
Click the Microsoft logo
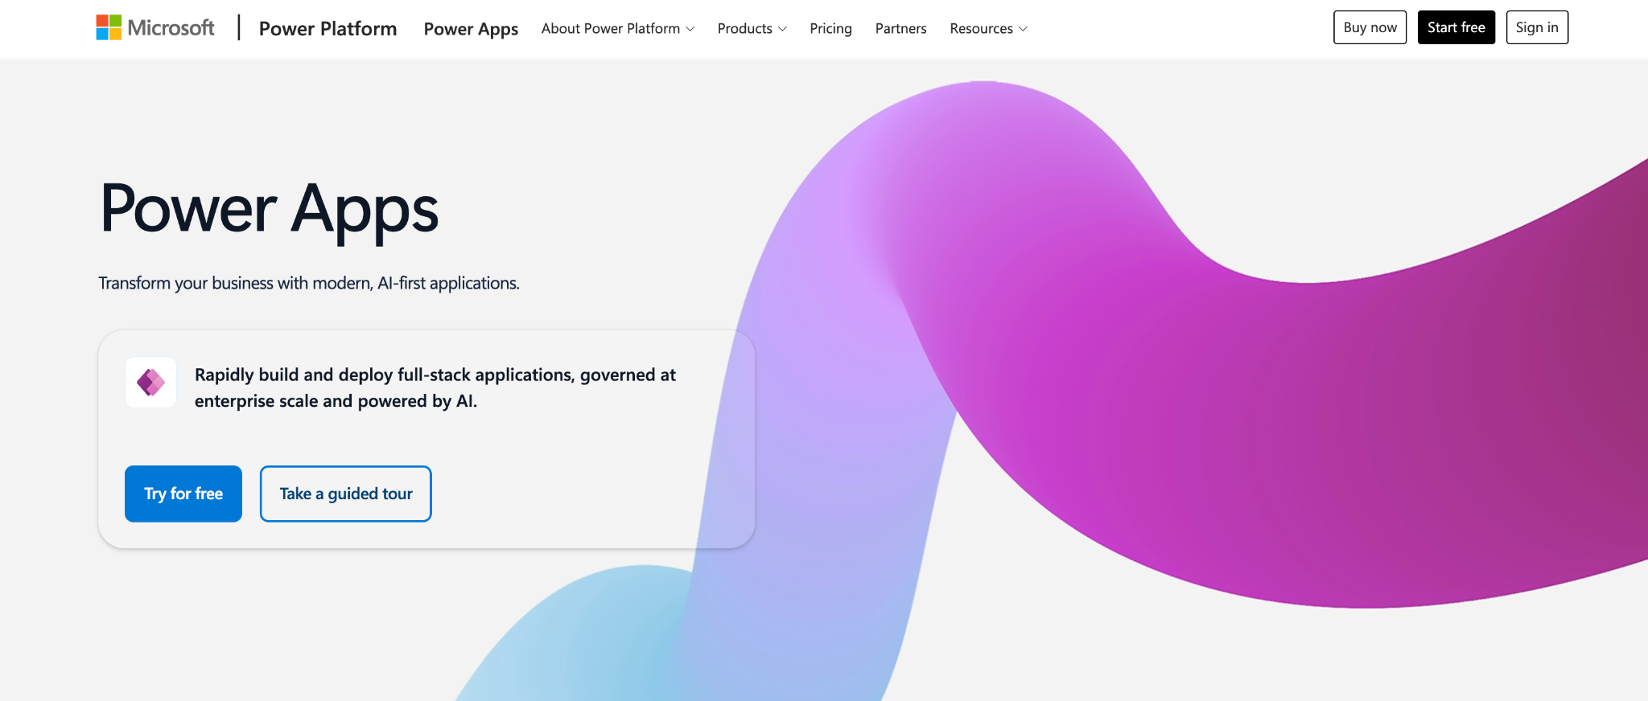tap(155, 28)
